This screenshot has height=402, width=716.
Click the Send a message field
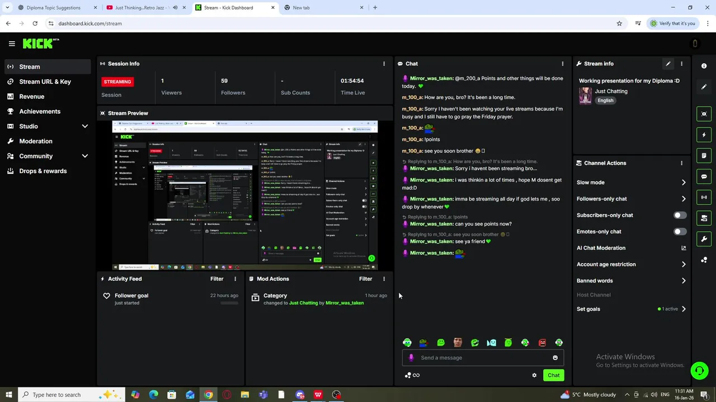482,358
